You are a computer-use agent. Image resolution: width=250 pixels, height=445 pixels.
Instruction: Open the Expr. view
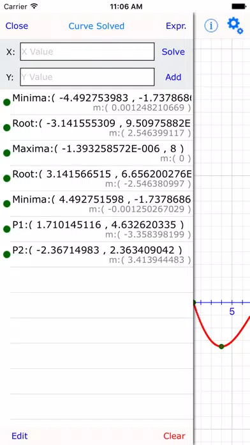coord(176,26)
